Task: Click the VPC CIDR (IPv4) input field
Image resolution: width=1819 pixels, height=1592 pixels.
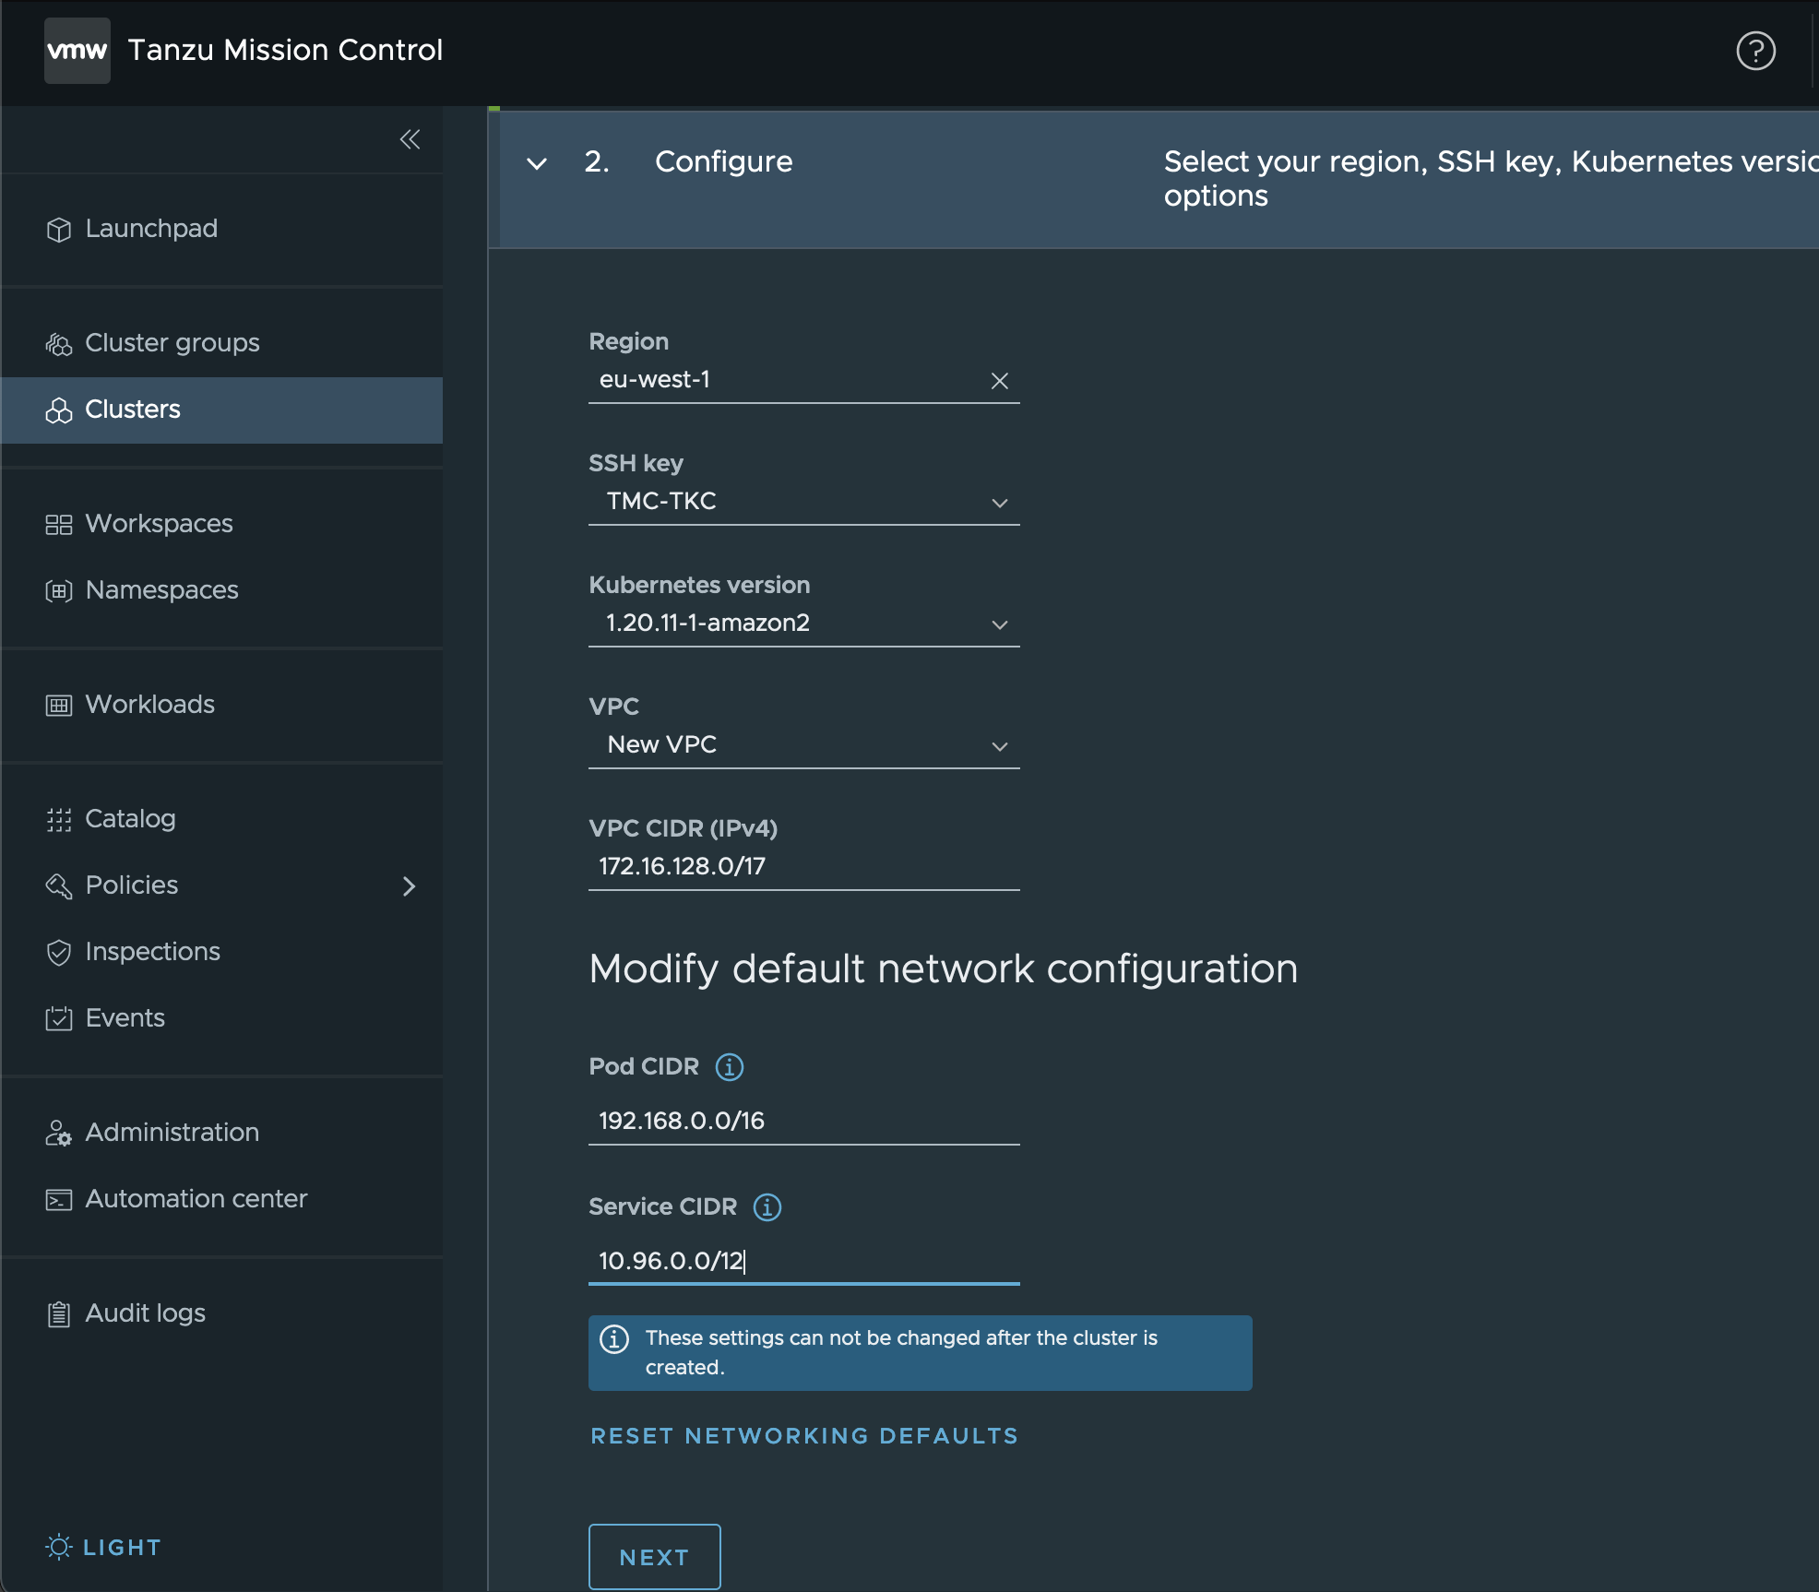Action: point(804,867)
